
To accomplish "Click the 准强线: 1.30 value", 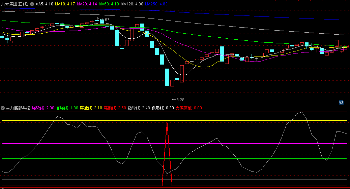I will [67, 108].
